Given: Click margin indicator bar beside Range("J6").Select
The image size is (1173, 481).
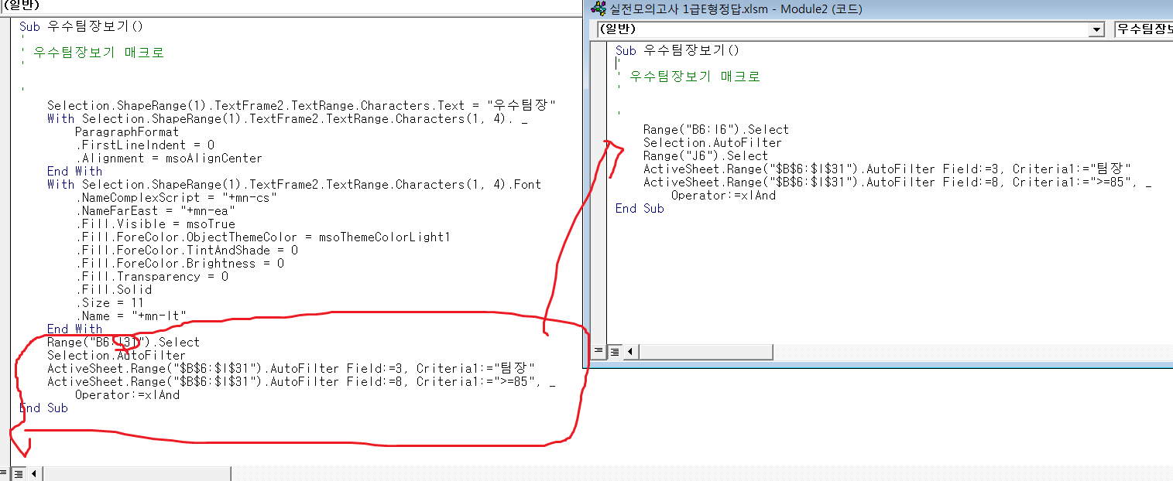Looking at the screenshot, I should pyautogui.click(x=600, y=155).
